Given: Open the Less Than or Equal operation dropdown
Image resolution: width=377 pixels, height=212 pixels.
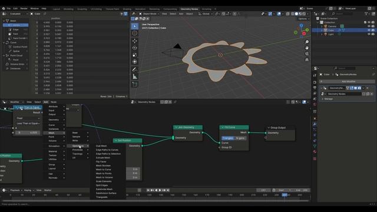Looking at the screenshot, I should coord(28,123).
